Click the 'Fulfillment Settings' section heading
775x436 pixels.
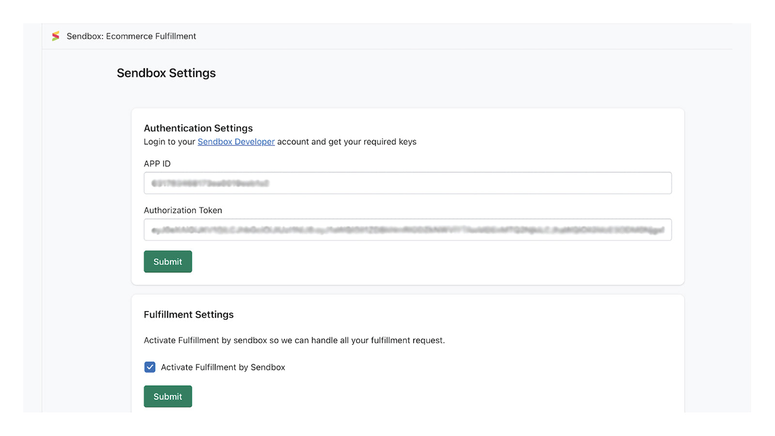click(188, 314)
